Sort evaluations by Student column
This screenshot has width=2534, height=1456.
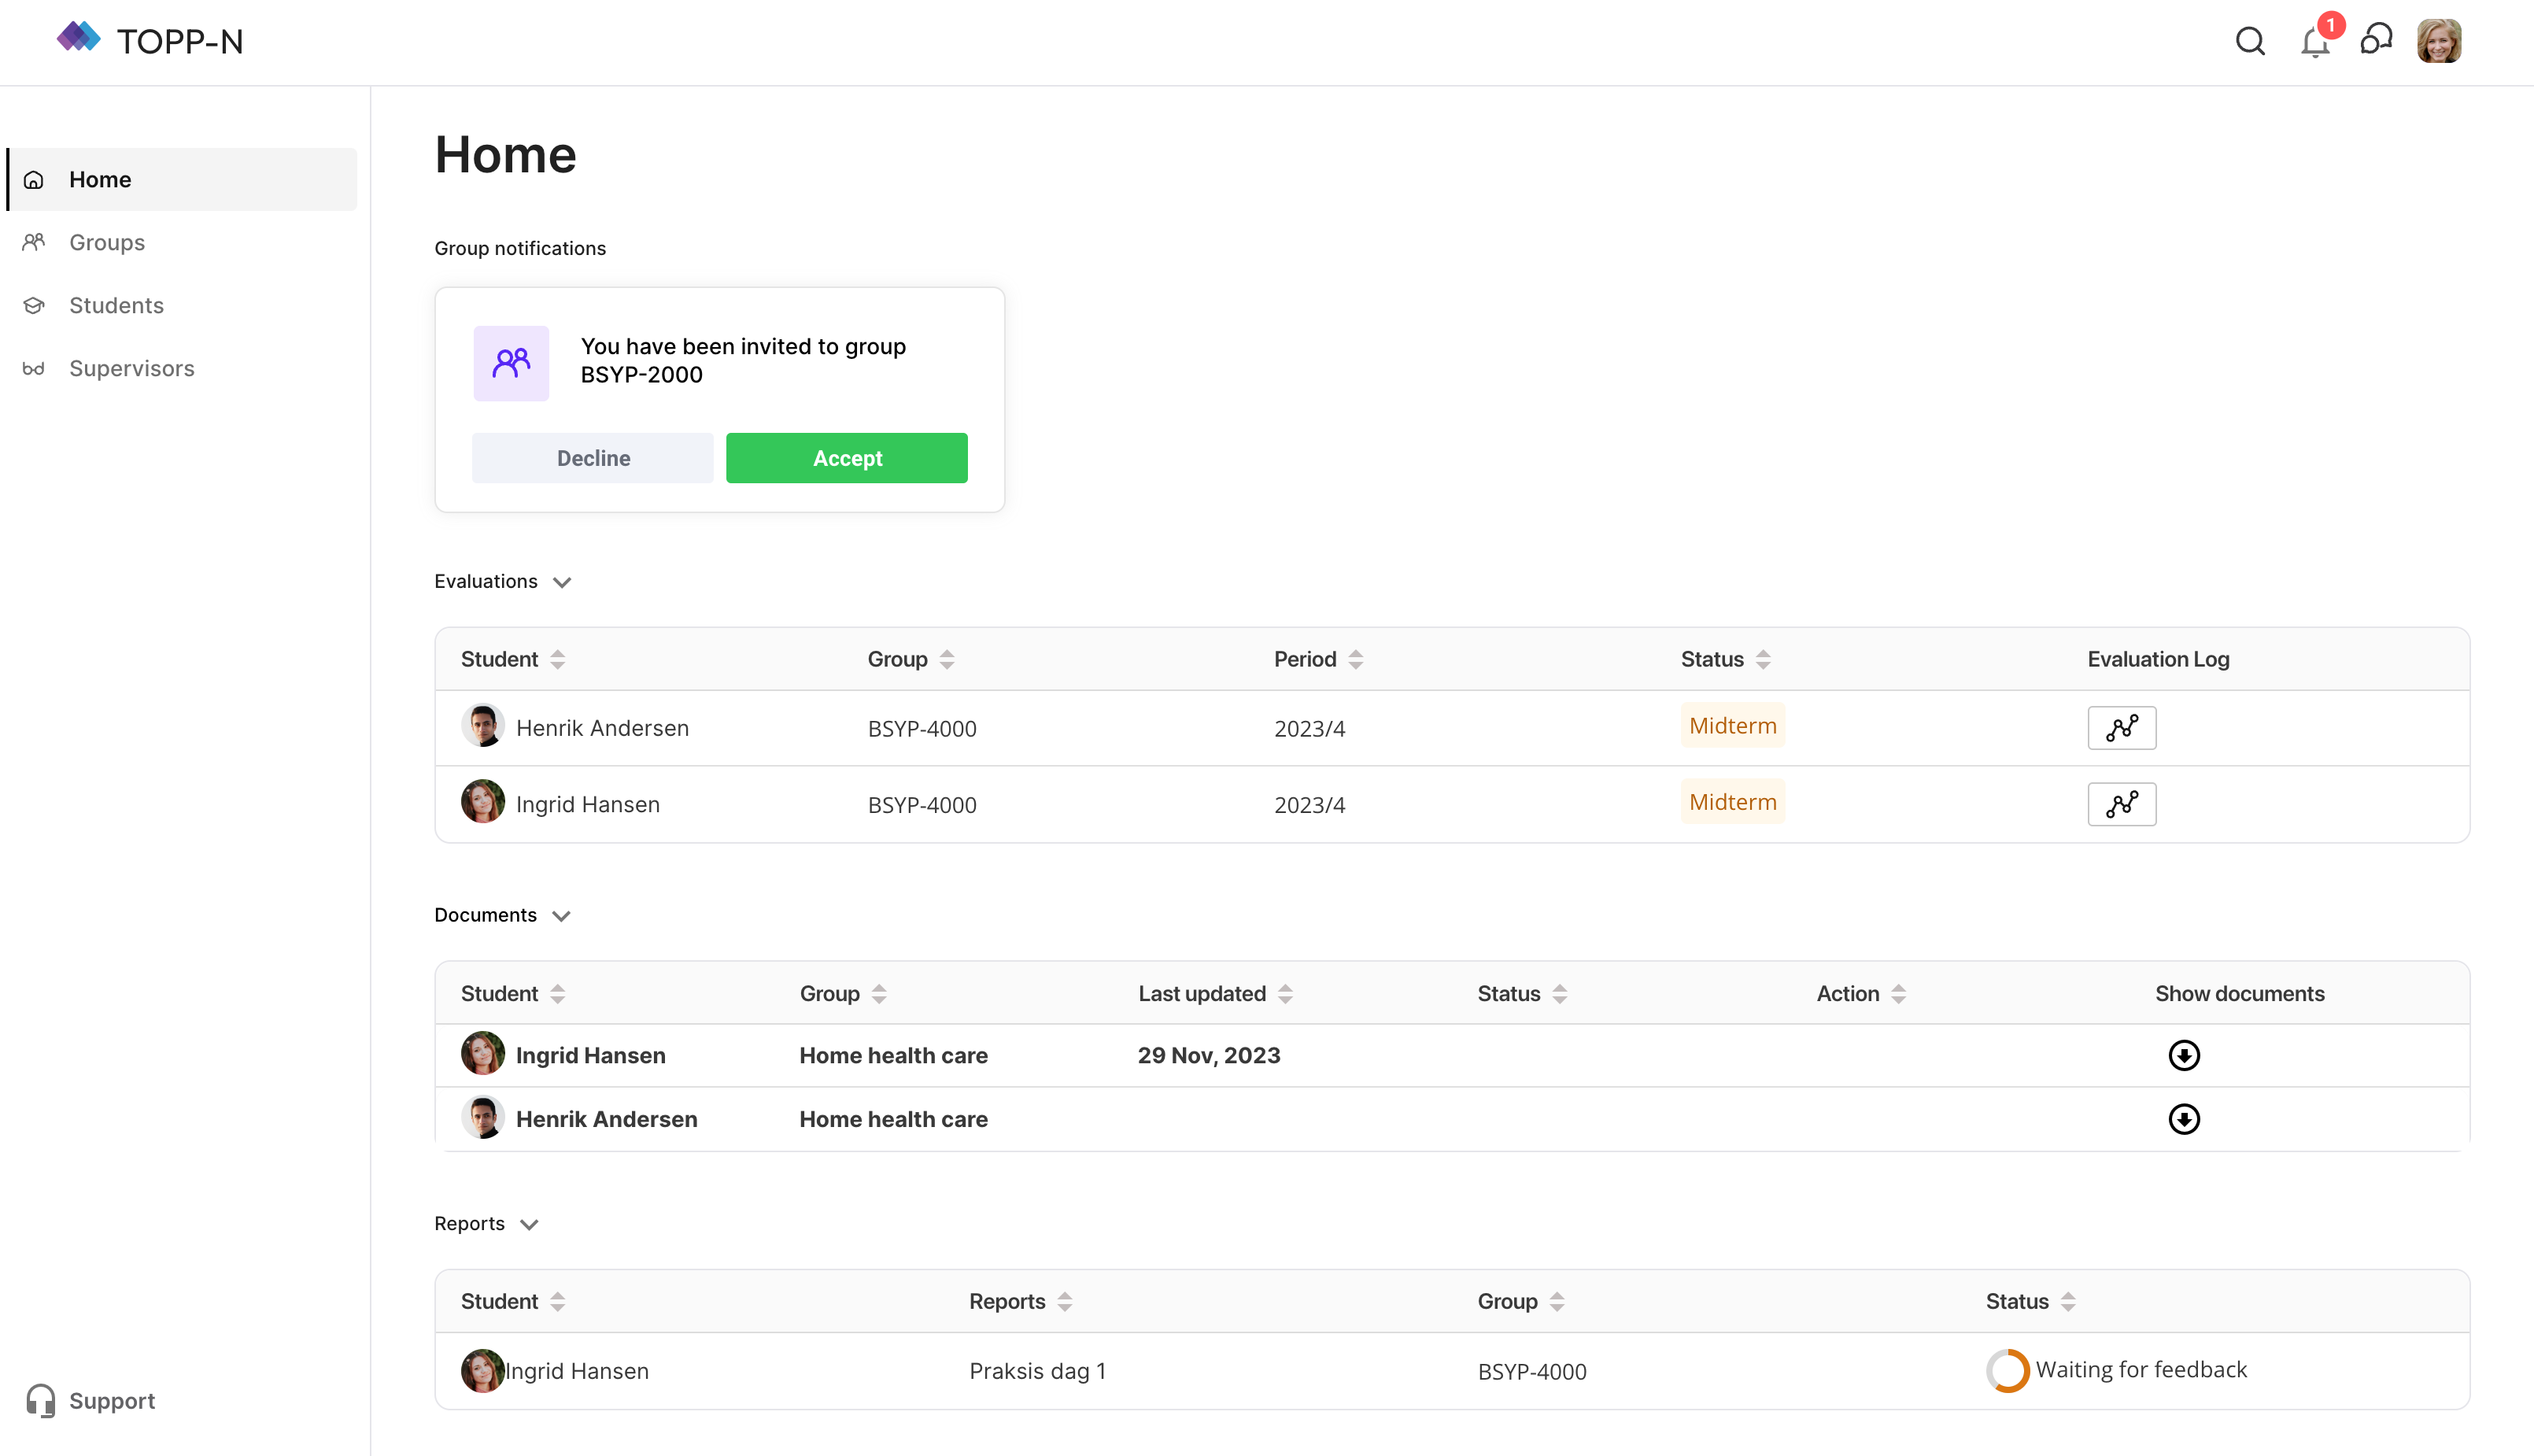tap(558, 660)
